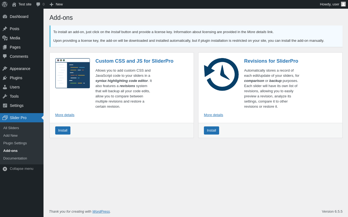Collapse the admin sidebar menu
Image resolution: width=348 pixels, height=217 pixels.
(21, 169)
